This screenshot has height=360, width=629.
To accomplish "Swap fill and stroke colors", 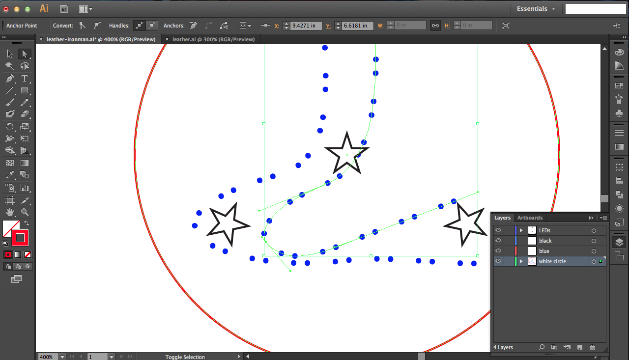I will click(x=27, y=223).
